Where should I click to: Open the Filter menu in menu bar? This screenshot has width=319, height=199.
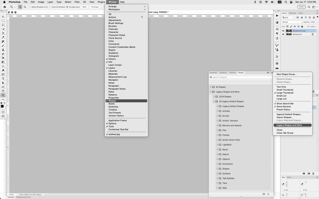click(77, 2)
